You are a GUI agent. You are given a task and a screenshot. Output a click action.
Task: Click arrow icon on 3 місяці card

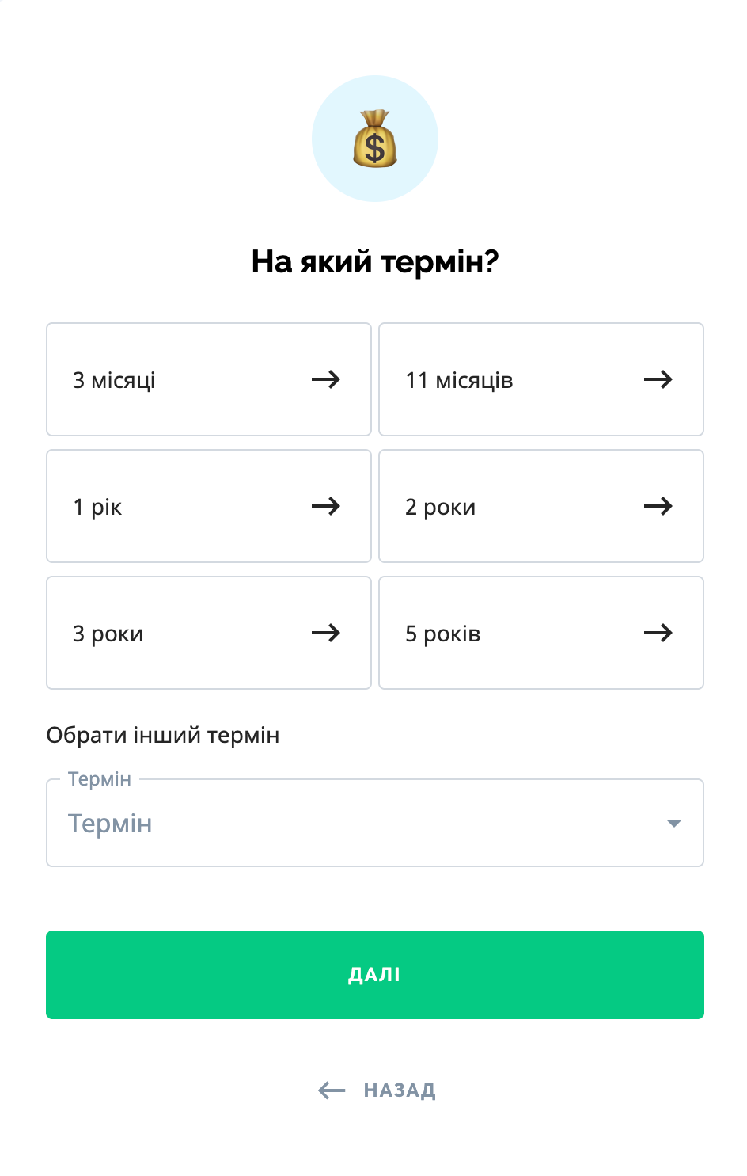tap(325, 380)
